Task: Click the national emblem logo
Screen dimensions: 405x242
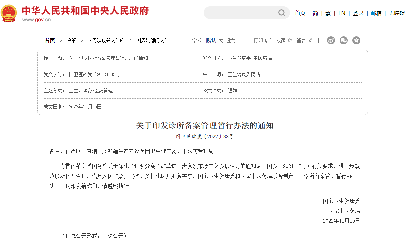Action: (x=9, y=13)
